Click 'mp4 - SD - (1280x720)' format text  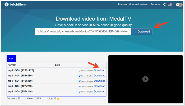(21, 70)
